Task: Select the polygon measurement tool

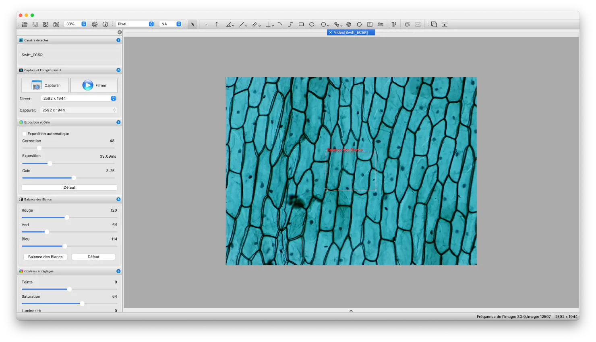Action: (x=359, y=24)
